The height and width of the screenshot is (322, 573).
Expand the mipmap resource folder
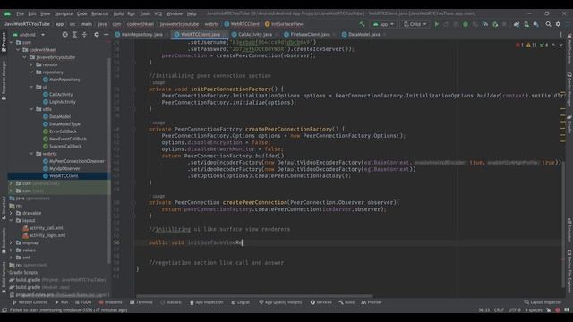click(11, 242)
